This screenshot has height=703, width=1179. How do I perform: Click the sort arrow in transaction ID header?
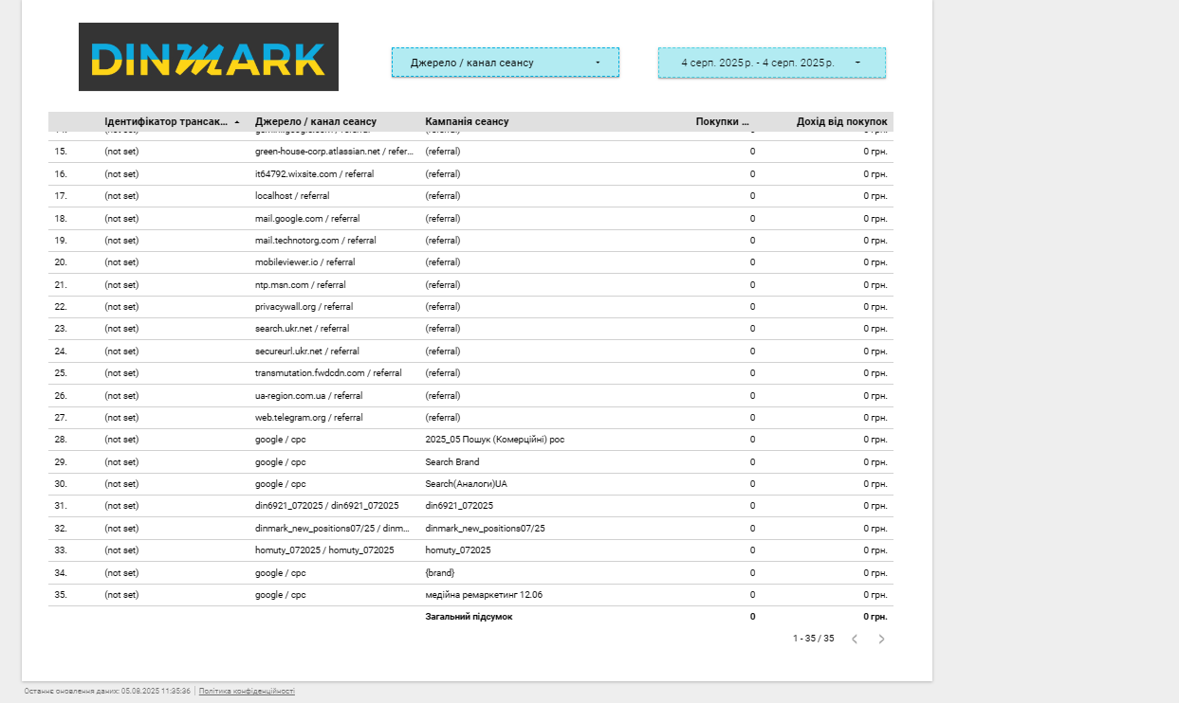click(236, 122)
